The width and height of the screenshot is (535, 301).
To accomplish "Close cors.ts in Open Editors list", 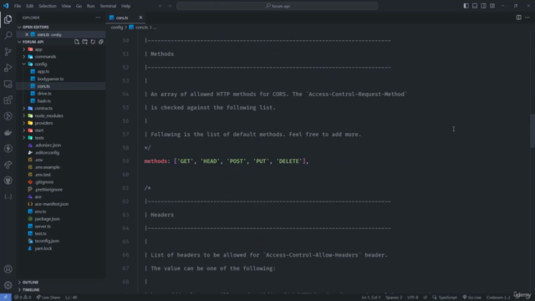I will 27,34.
